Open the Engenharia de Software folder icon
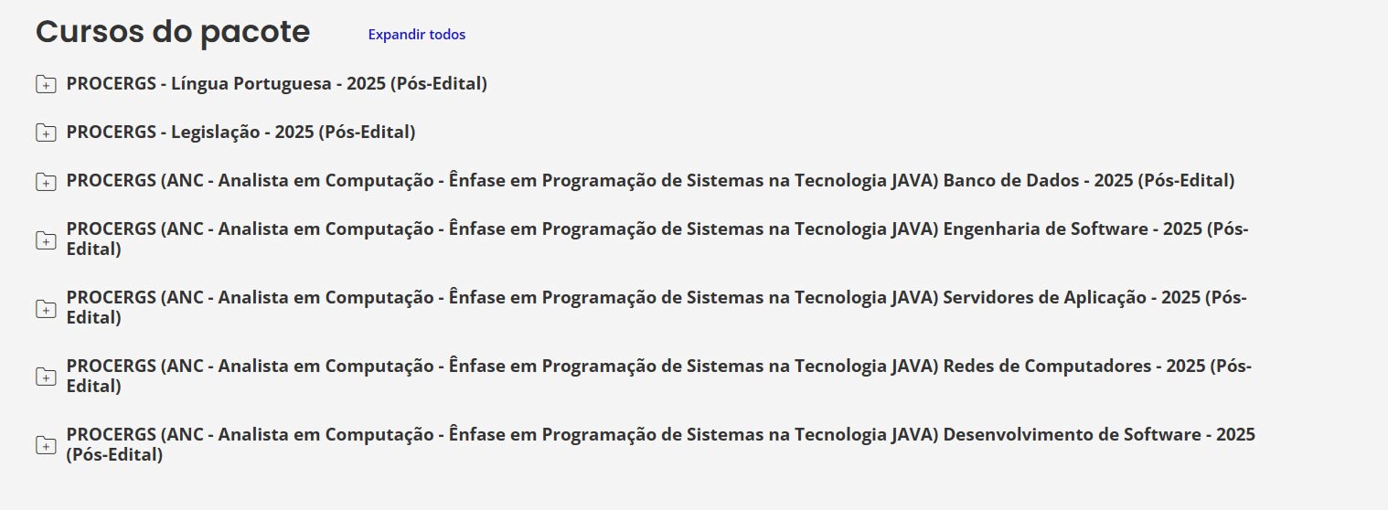This screenshot has width=1388, height=510. click(x=46, y=240)
